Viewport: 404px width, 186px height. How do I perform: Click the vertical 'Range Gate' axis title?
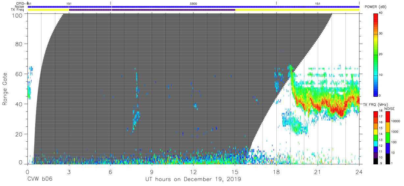pyautogui.click(x=5, y=90)
